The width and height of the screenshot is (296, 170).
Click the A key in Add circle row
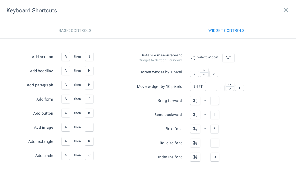point(66,155)
